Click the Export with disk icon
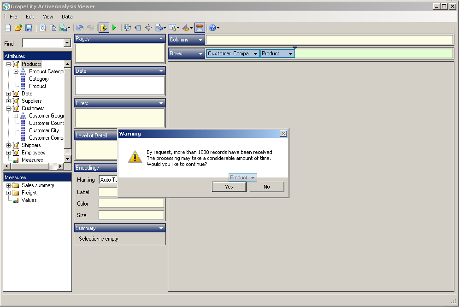This screenshot has width=459, height=307. click(x=63, y=28)
